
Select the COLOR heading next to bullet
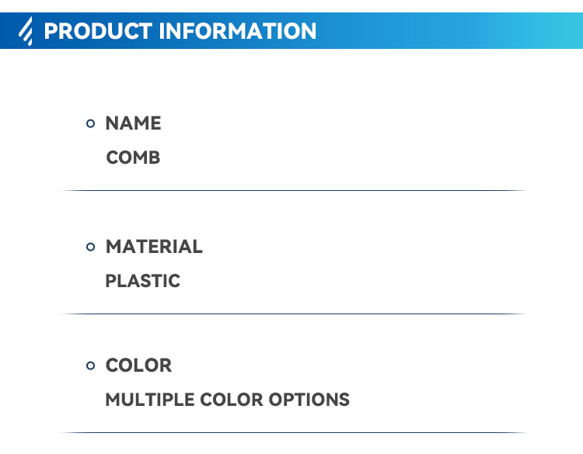point(138,366)
